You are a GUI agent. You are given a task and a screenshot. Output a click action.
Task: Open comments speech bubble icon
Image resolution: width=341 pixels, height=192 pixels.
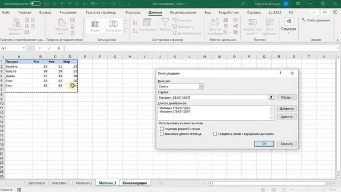click(324, 12)
